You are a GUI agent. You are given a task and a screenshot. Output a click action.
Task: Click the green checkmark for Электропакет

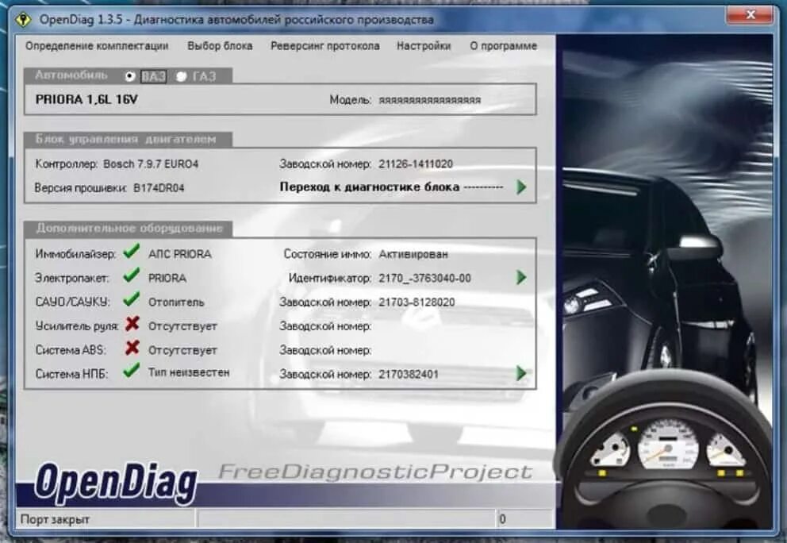point(132,275)
